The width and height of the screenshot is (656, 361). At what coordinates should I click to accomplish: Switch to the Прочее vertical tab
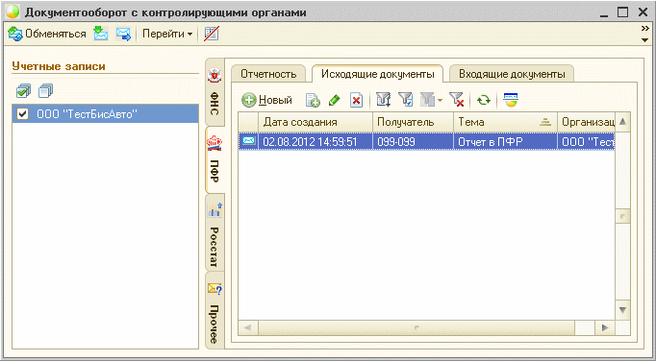click(x=215, y=310)
